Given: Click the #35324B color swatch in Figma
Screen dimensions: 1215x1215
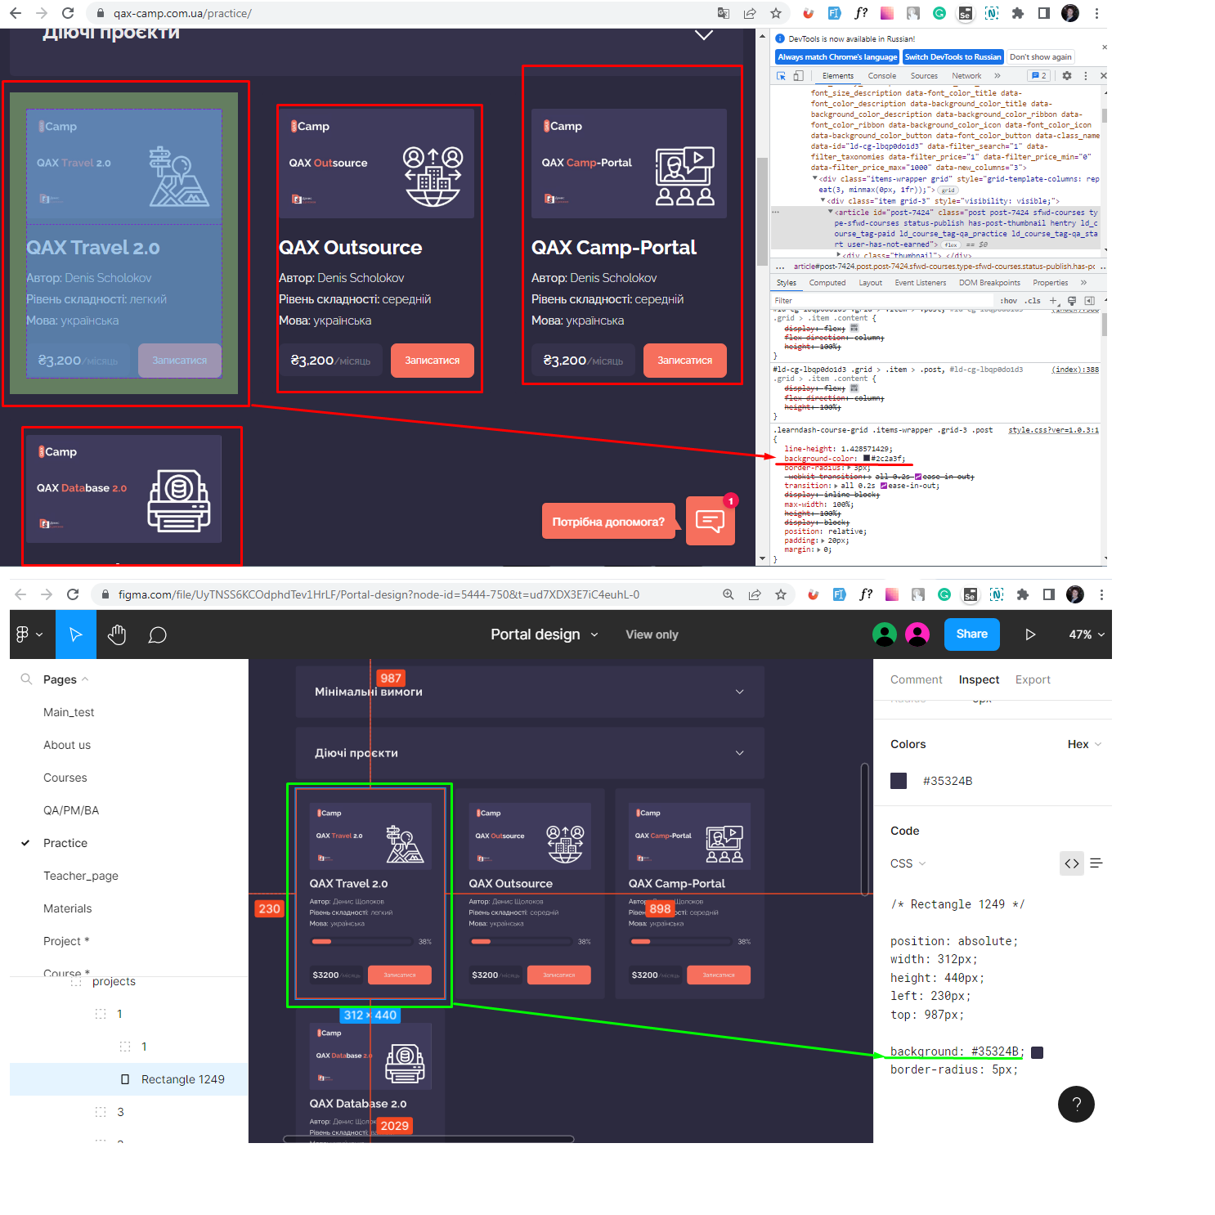Looking at the screenshot, I should 898,780.
